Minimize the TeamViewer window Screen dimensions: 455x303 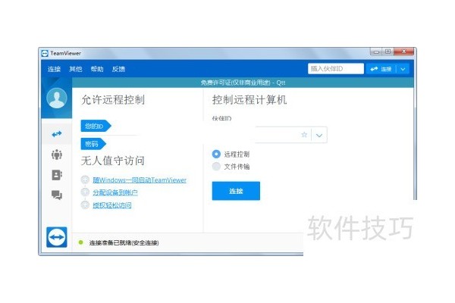pyautogui.click(x=376, y=52)
